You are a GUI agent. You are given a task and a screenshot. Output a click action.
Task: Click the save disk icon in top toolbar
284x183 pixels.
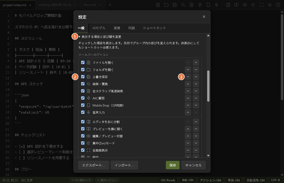(x=175, y=5)
